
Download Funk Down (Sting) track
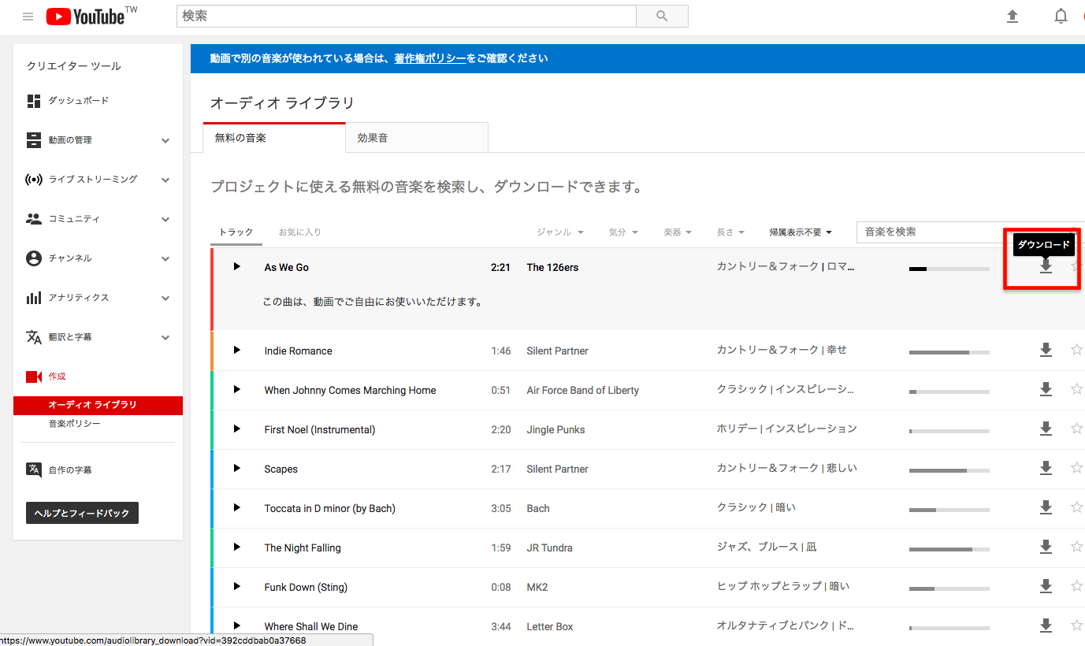[x=1046, y=586]
